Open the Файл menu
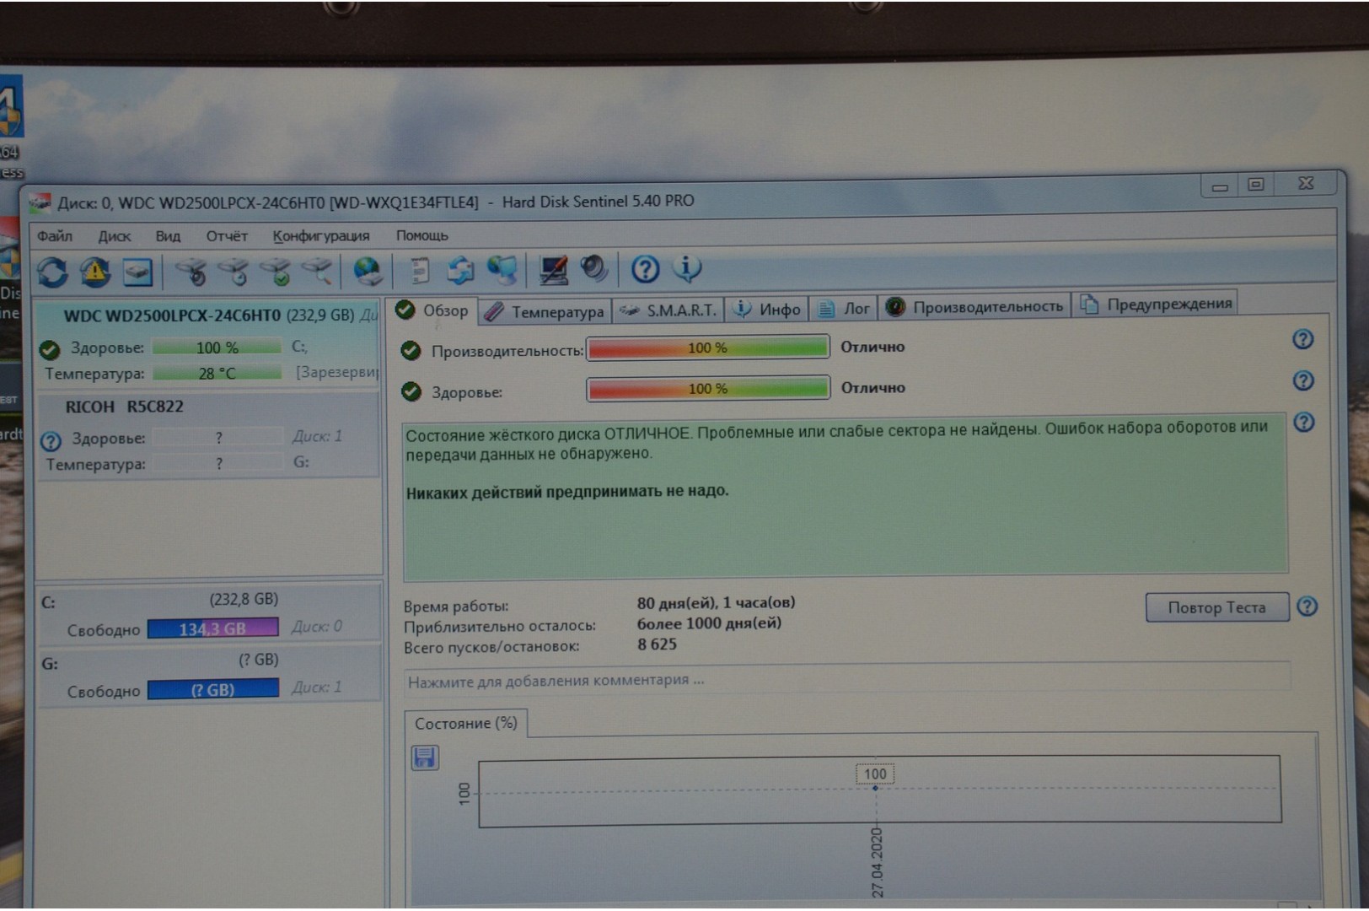The width and height of the screenshot is (1369, 911). 55,236
